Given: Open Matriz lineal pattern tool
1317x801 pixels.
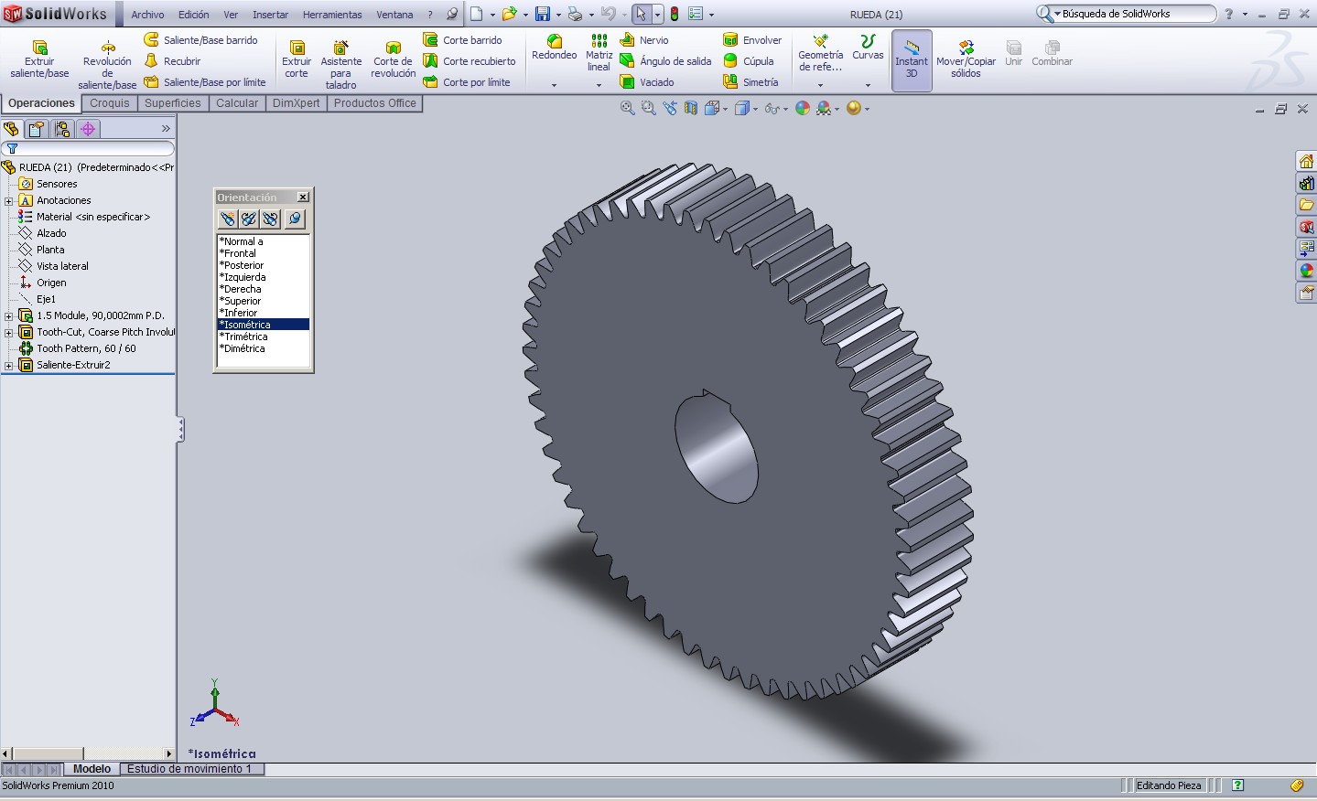Looking at the screenshot, I should [599, 53].
